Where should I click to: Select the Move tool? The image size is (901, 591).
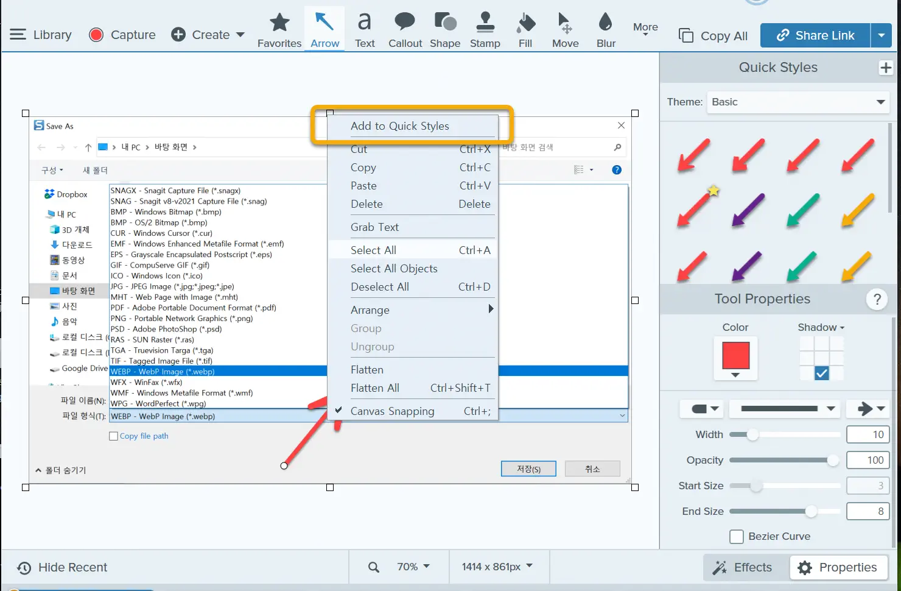(x=566, y=30)
